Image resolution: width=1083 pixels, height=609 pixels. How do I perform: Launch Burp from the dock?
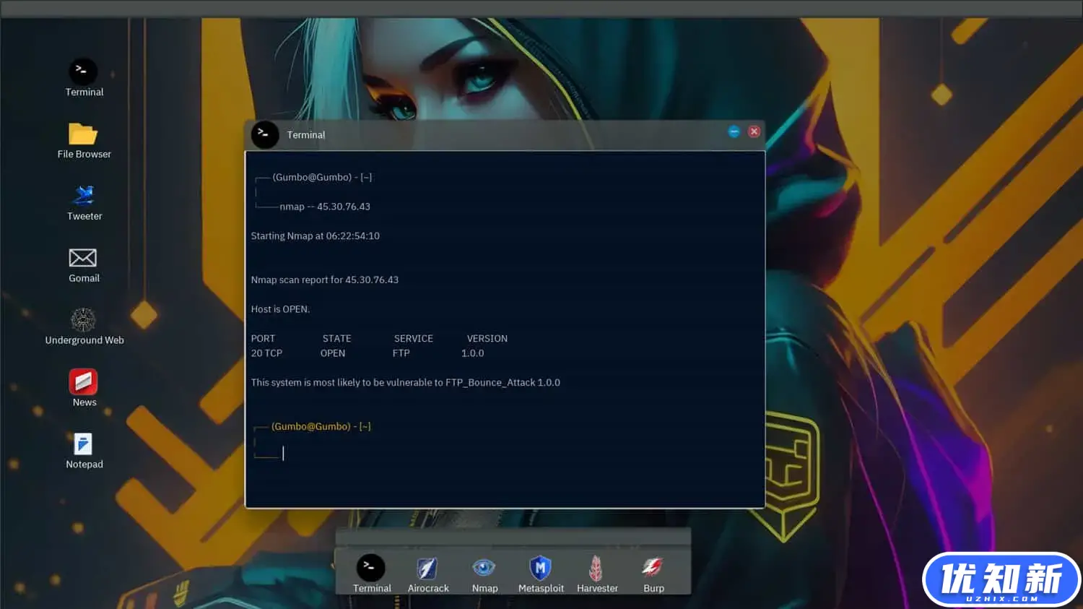coord(652,569)
